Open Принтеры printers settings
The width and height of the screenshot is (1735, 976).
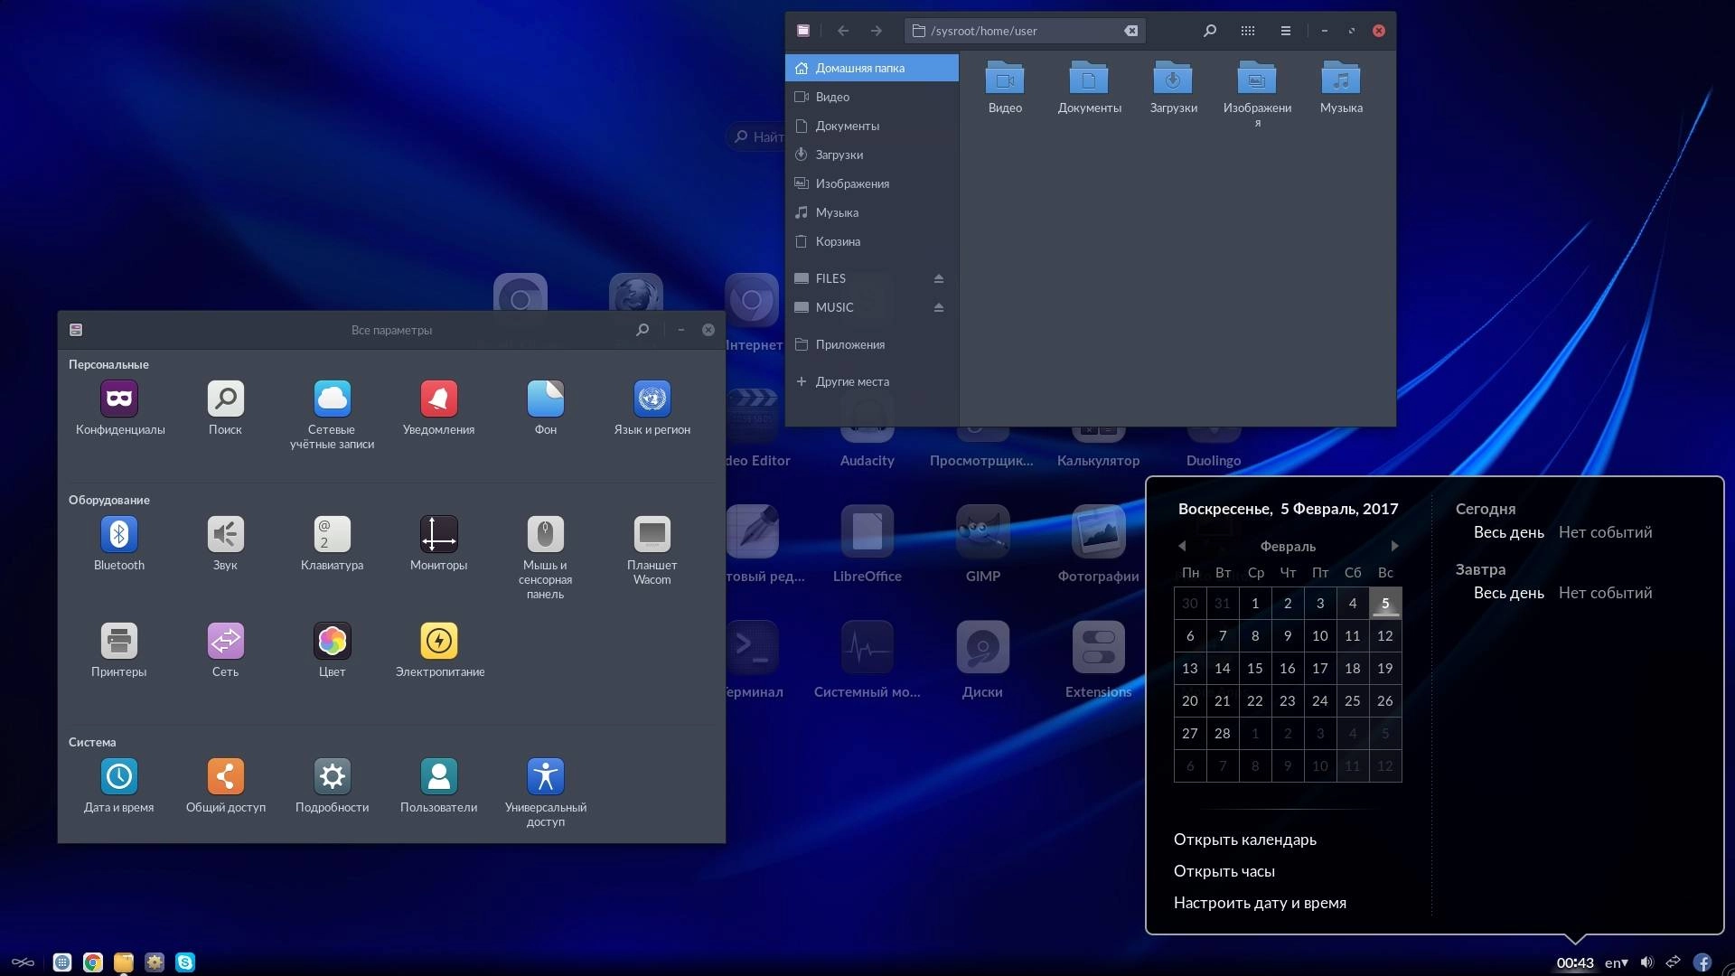119,641
